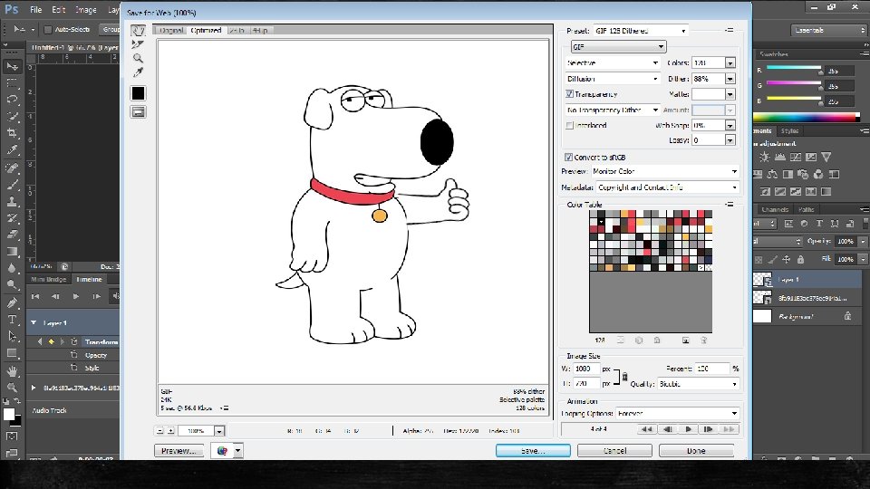The height and width of the screenshot is (489, 870).
Task: Toggle the Style keyframe stopwatch
Action: tap(73, 368)
